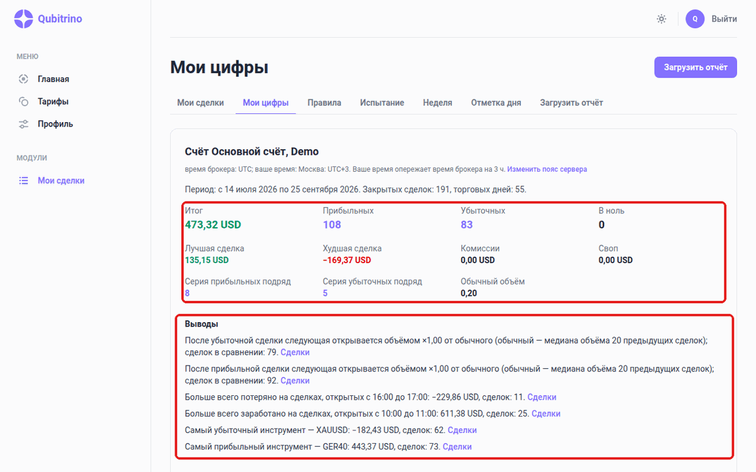The height and width of the screenshot is (472, 756).
Task: Open the Убыточных count 83
Action: pos(467,225)
